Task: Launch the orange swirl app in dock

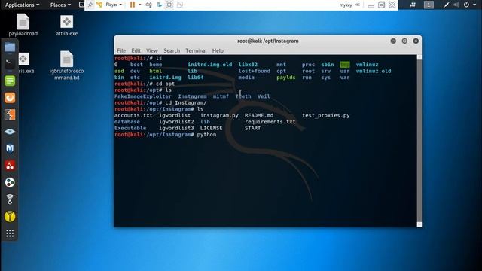Action: coord(10,98)
